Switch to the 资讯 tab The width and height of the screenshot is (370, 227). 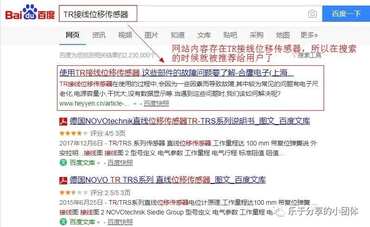pyautogui.click(x=99, y=35)
